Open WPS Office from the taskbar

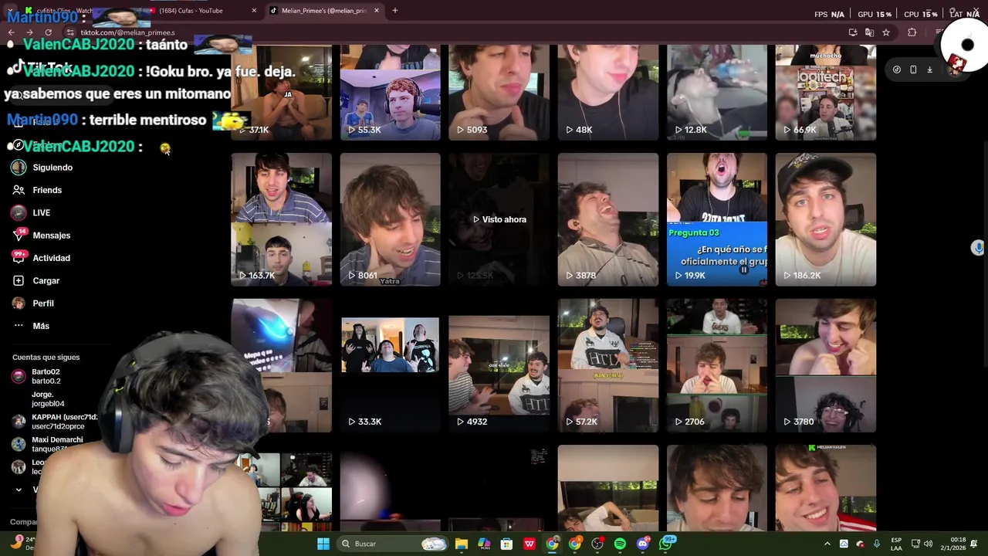coord(530,544)
